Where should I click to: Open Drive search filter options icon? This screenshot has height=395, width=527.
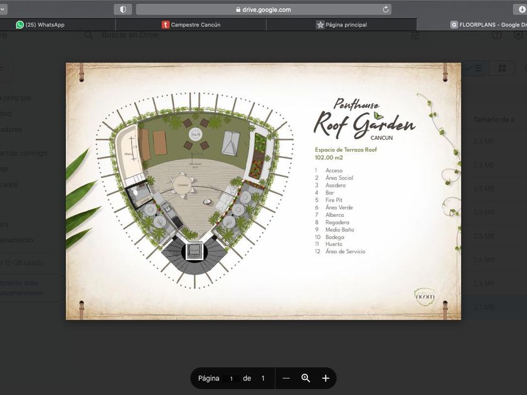click(x=415, y=35)
